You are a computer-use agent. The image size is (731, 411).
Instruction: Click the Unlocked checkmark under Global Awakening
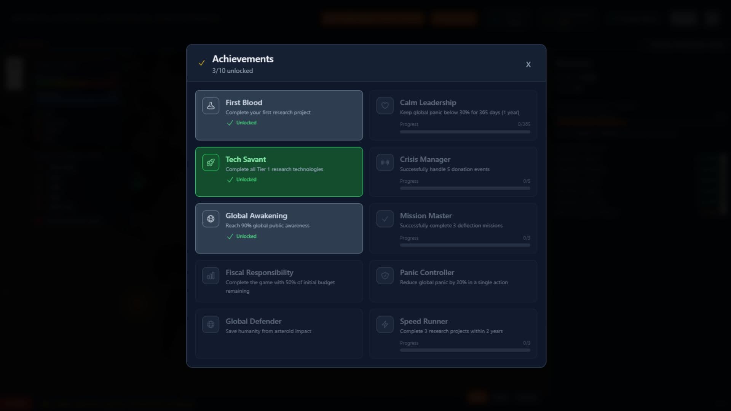coord(230,236)
